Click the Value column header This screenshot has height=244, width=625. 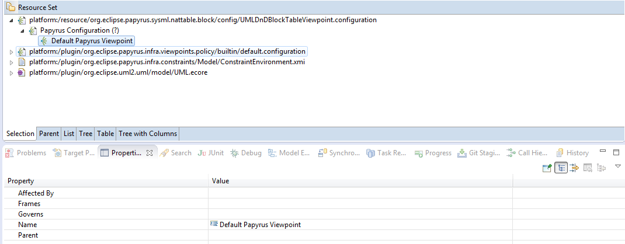tap(360, 181)
